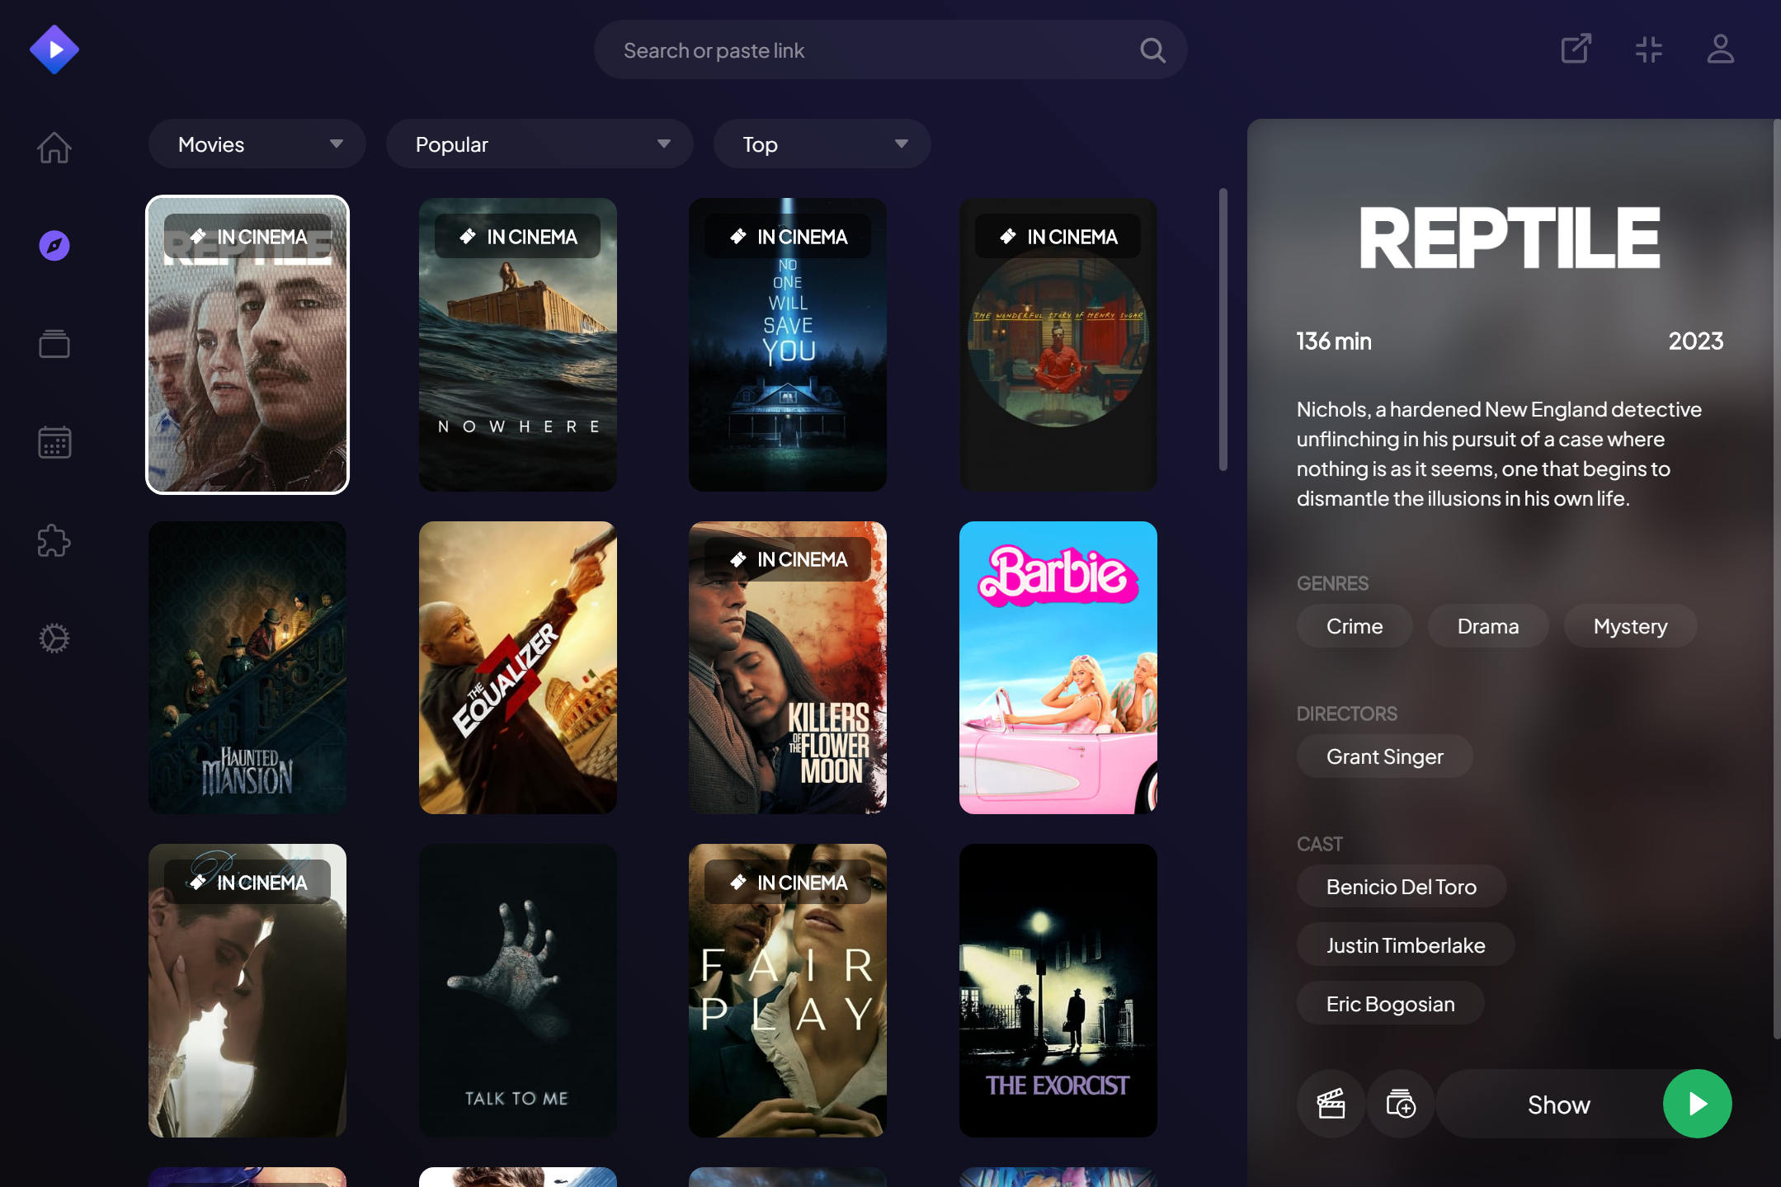The width and height of the screenshot is (1781, 1187).
Task: Expand the Movies type dropdown
Action: (257, 144)
